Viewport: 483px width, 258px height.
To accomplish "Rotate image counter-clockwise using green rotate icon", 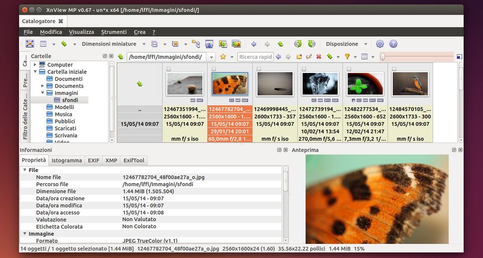I will 298,44.
